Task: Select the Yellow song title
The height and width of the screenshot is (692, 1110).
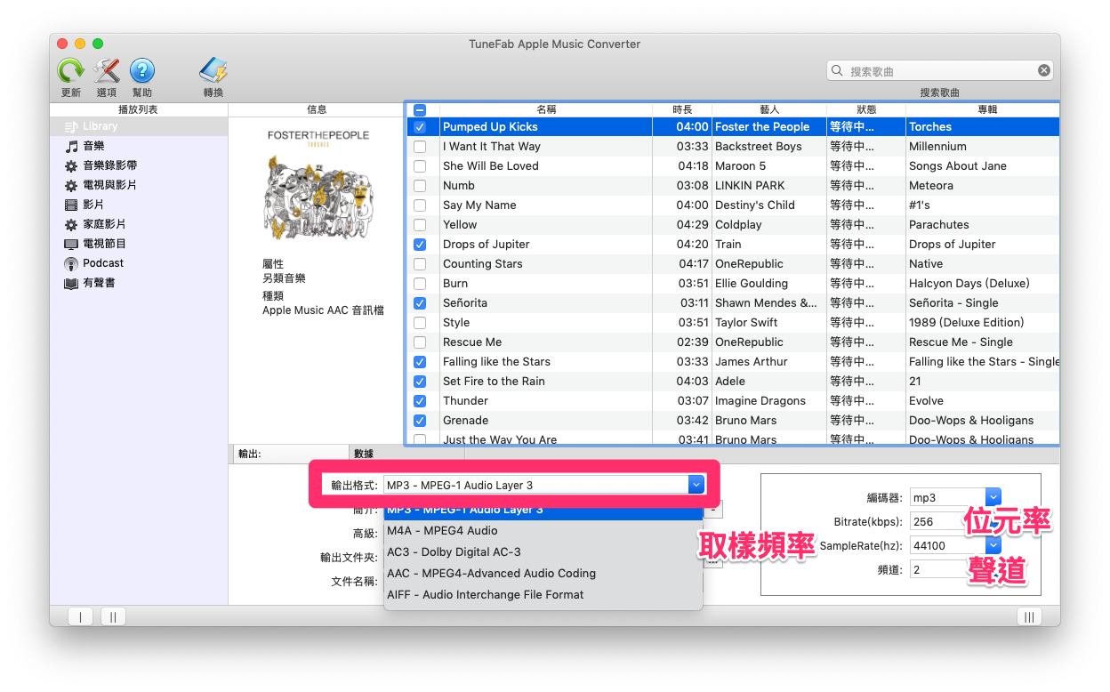Action: point(460,225)
